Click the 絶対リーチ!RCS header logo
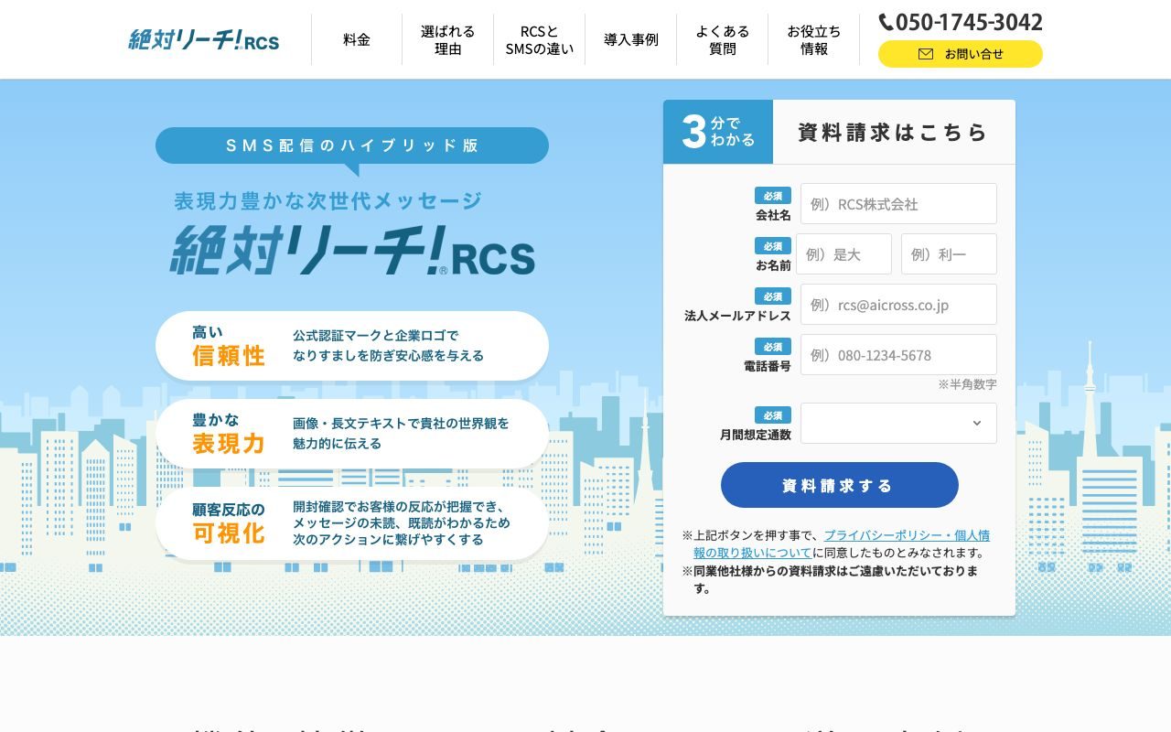 point(203,40)
